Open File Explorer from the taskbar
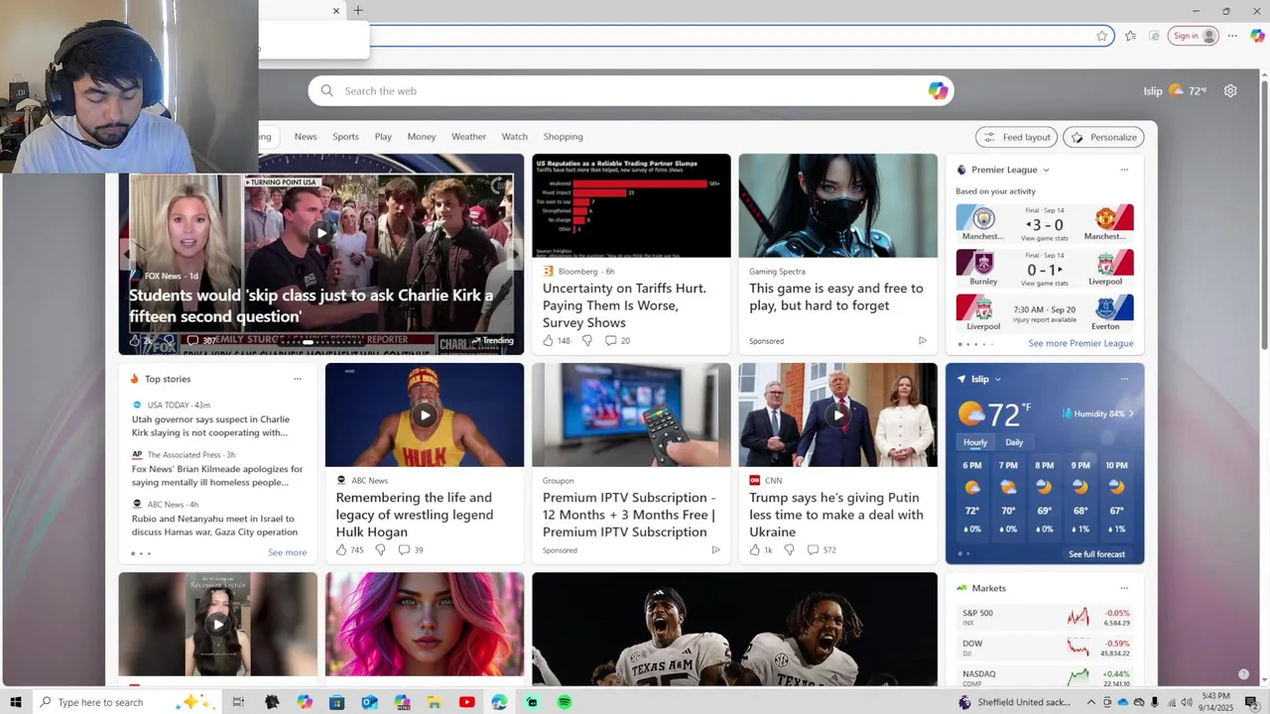Screen dimensions: 1270x714 click(x=434, y=702)
